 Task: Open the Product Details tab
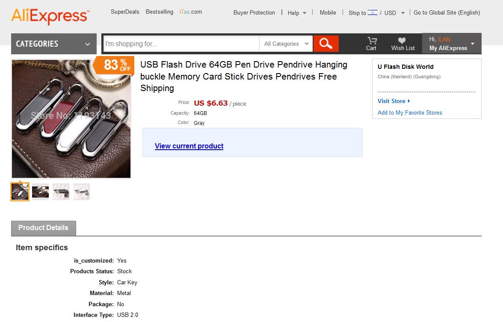43,228
